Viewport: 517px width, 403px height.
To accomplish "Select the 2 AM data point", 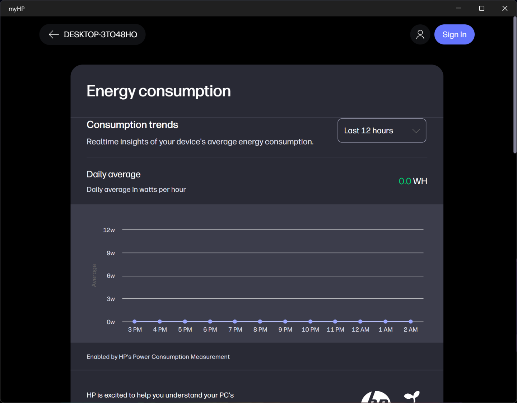I will coord(410,322).
